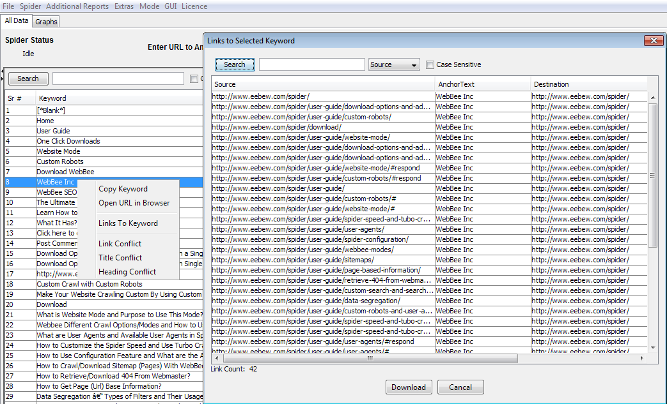Viewport: 667px width, 404px height.
Task: Select source row ending user-guide/spider-configuration/
Action: tap(323, 239)
